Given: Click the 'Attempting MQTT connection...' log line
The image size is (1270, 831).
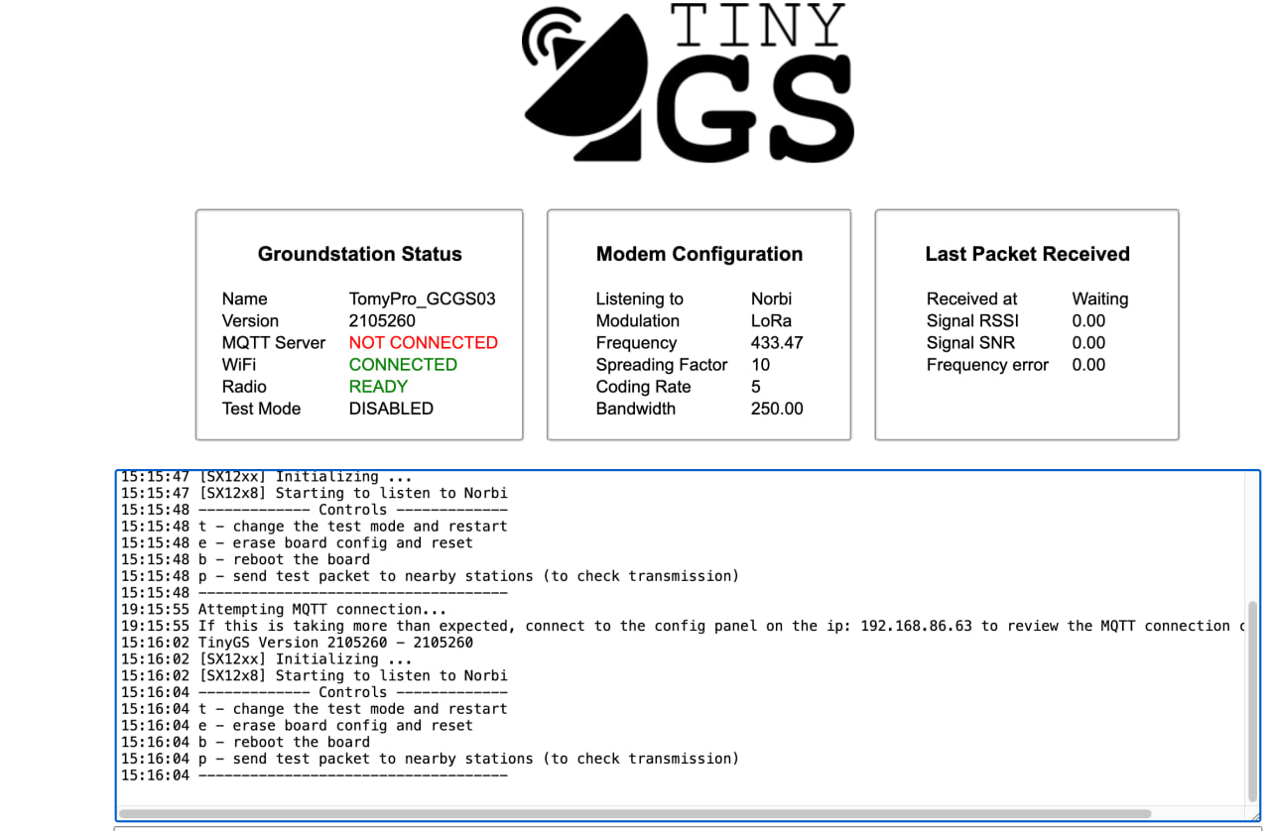Looking at the screenshot, I should click(322, 609).
